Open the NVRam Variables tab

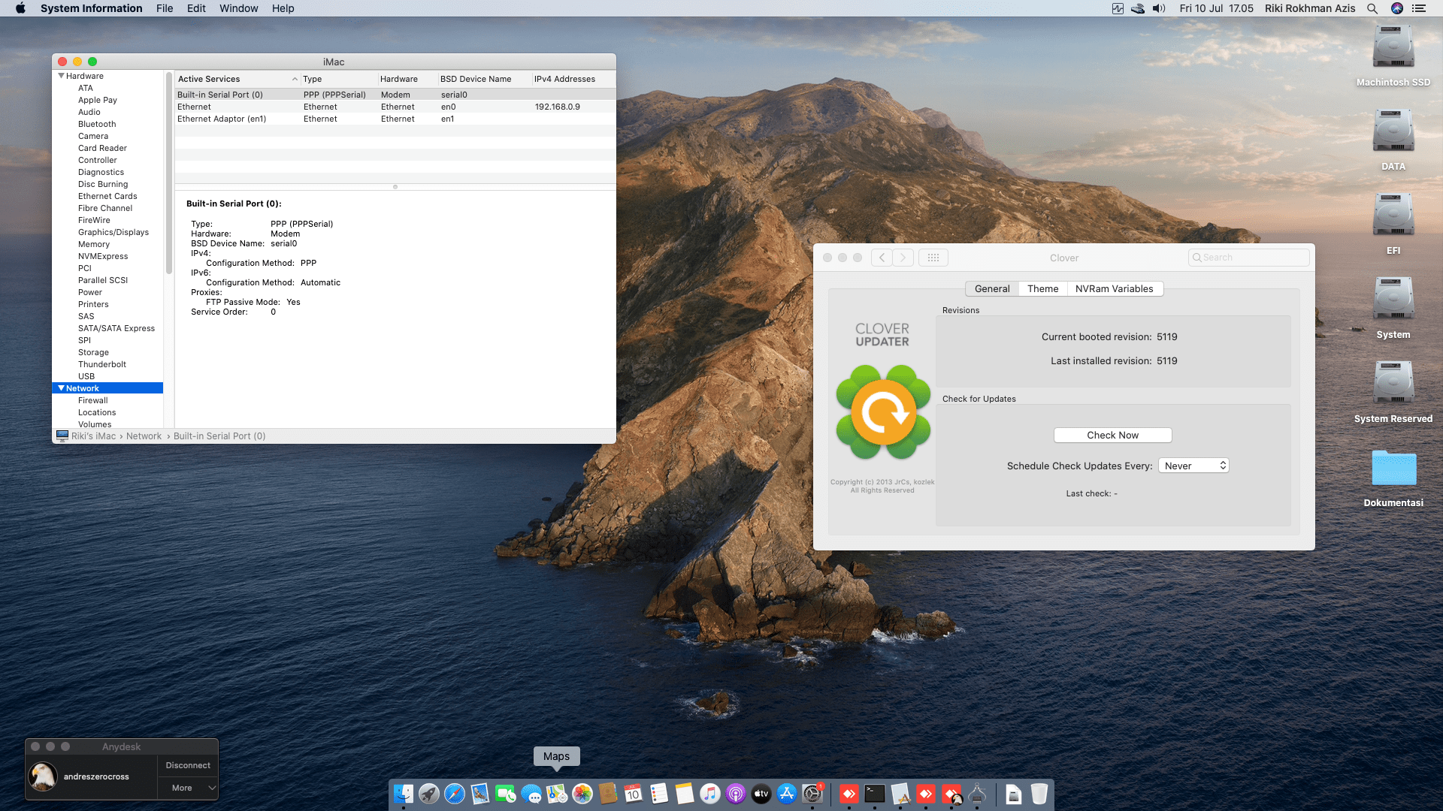pos(1114,289)
